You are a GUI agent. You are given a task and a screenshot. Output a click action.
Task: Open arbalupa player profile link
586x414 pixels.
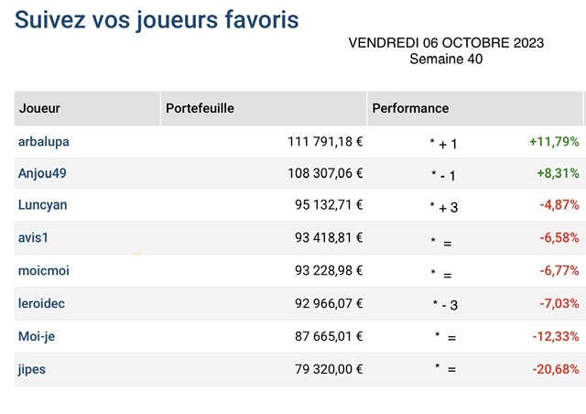pyautogui.click(x=44, y=142)
